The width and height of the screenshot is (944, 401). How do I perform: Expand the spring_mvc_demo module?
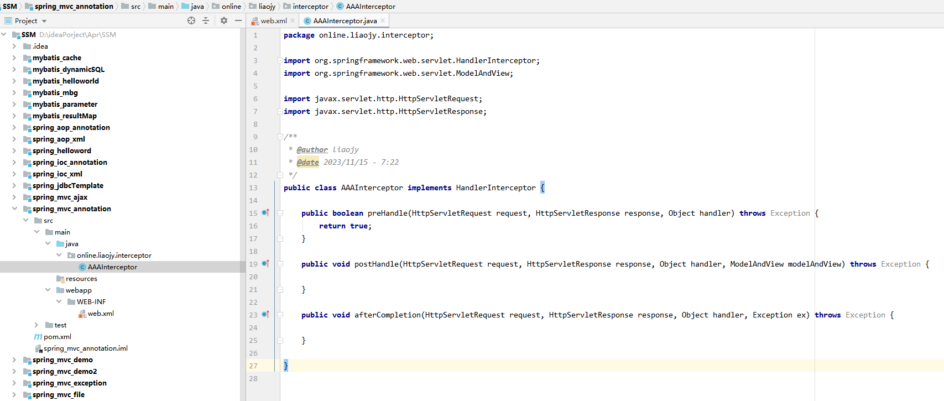click(14, 360)
